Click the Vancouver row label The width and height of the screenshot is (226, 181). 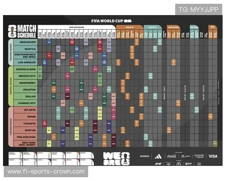[26, 42]
